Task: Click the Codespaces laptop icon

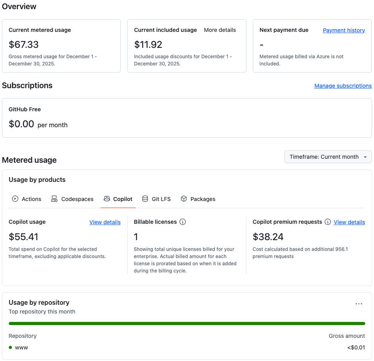Action: 54,198
